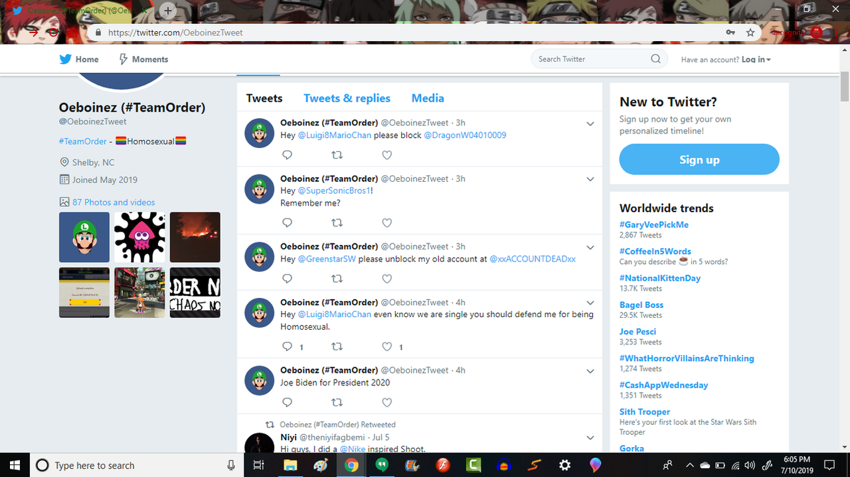
Task: Retweet the 'Remember me?' tweet
Action: 337,223
